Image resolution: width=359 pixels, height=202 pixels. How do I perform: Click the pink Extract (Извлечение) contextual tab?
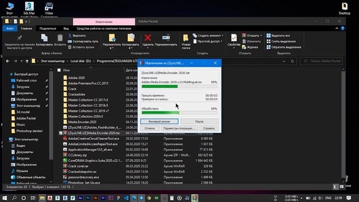click(x=104, y=22)
